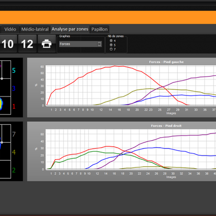Select zone 2 label on right foot
216x216 pixels.
pos(14,170)
